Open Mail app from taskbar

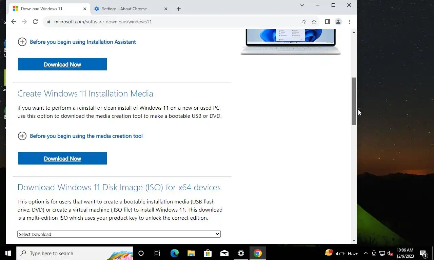coord(224,253)
